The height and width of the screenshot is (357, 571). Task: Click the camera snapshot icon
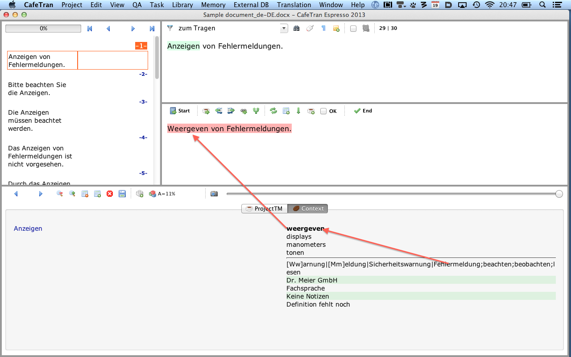tap(214, 194)
